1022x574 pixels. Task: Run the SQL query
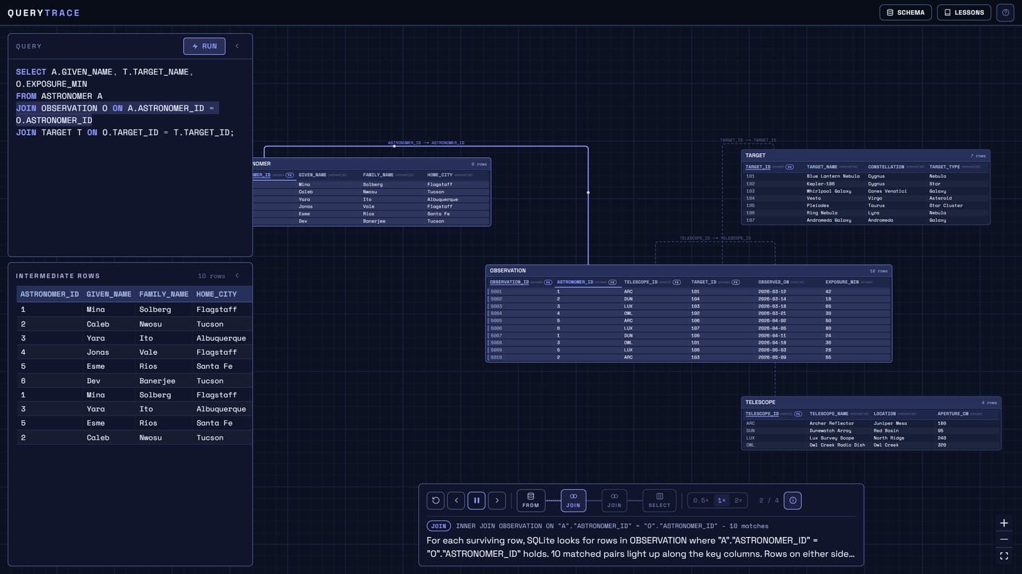[x=204, y=46]
